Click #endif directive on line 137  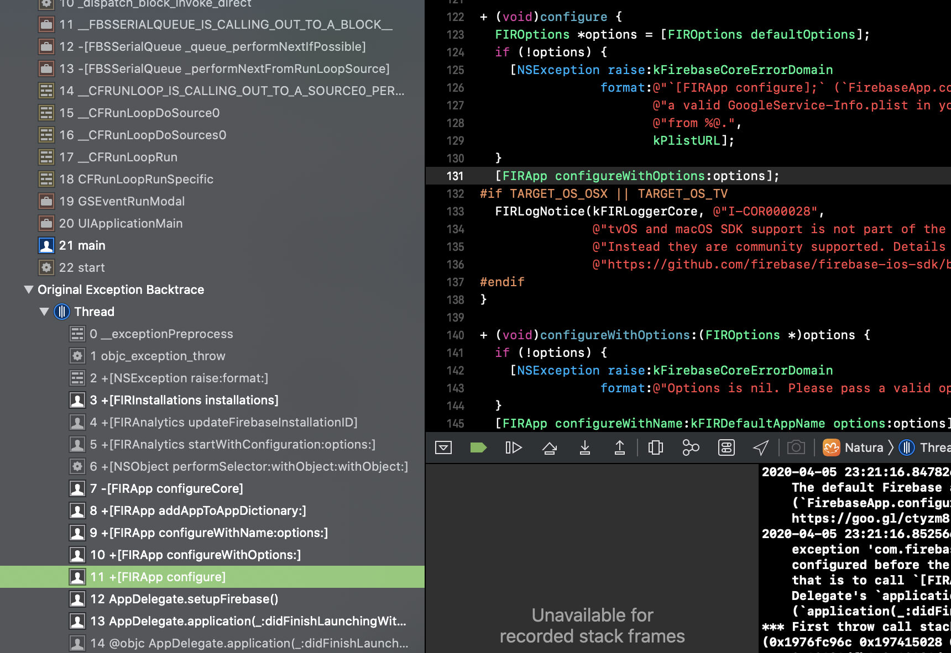pyautogui.click(x=502, y=282)
